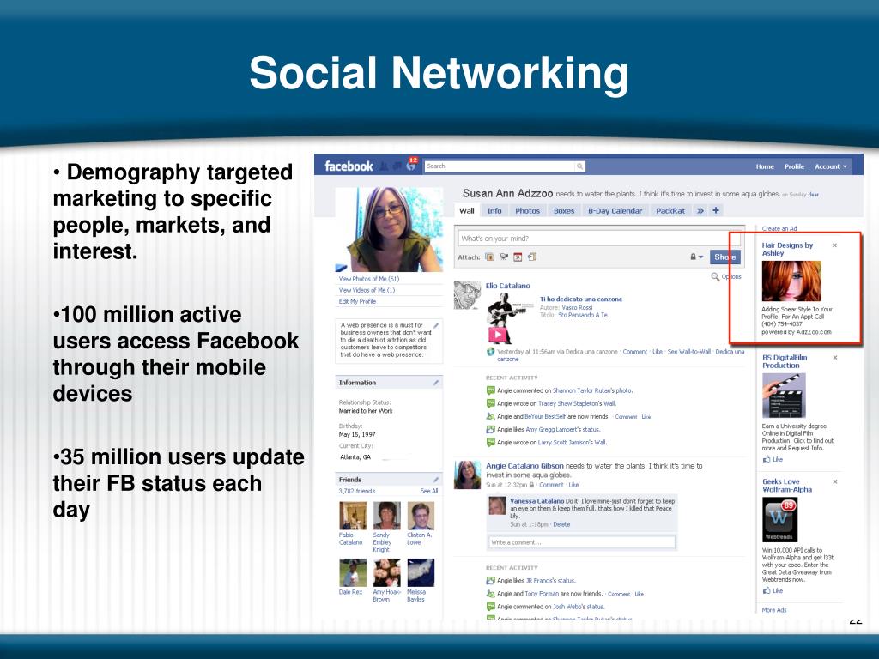Viewport: 879px width, 659px height.
Task: Open the More Ads link
Action: [x=774, y=610]
